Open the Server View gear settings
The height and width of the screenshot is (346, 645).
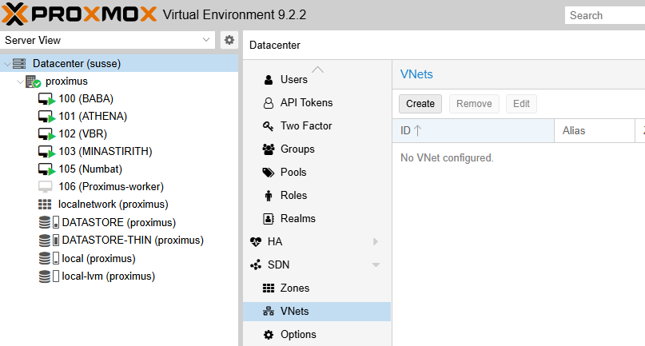(229, 40)
